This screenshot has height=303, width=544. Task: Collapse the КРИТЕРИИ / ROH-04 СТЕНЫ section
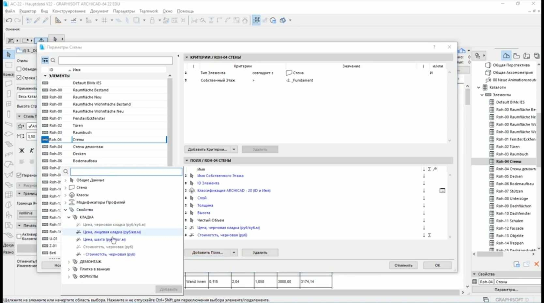(187, 57)
